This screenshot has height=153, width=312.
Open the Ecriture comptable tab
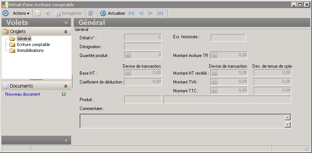pyautogui.click(x=34, y=45)
